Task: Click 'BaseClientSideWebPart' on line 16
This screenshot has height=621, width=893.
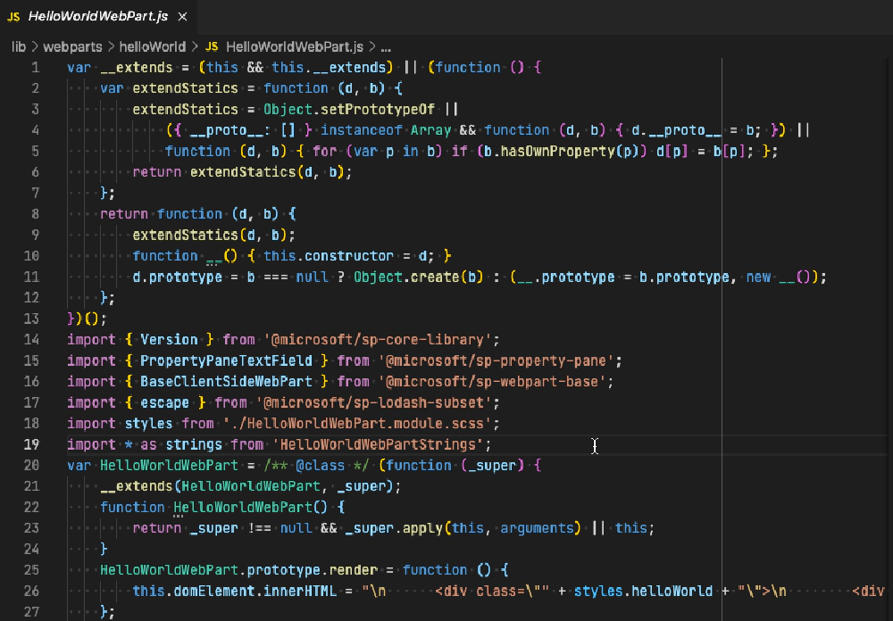Action: [x=226, y=382]
